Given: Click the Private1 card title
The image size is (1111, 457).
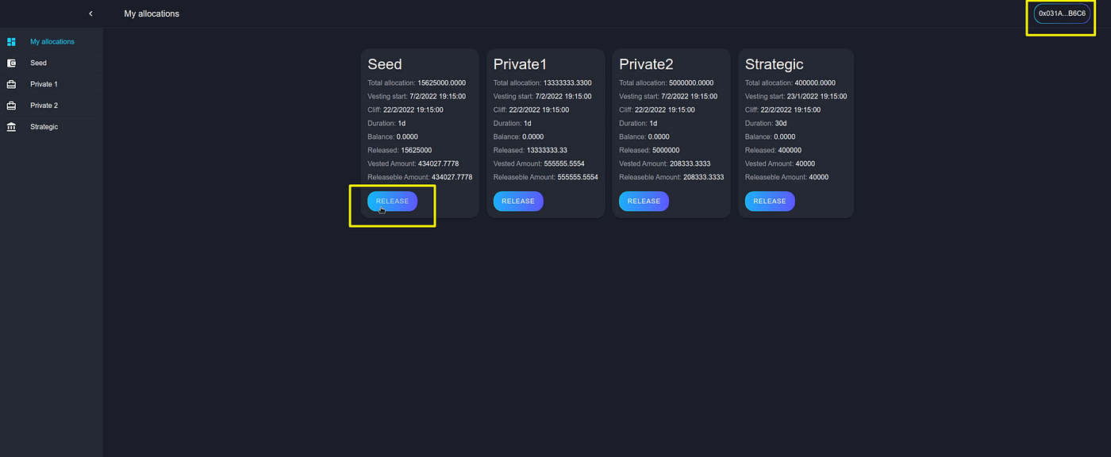Looking at the screenshot, I should (520, 64).
